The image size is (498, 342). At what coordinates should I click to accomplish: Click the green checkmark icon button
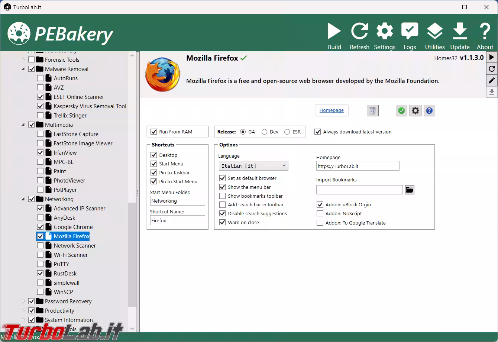tap(401, 111)
